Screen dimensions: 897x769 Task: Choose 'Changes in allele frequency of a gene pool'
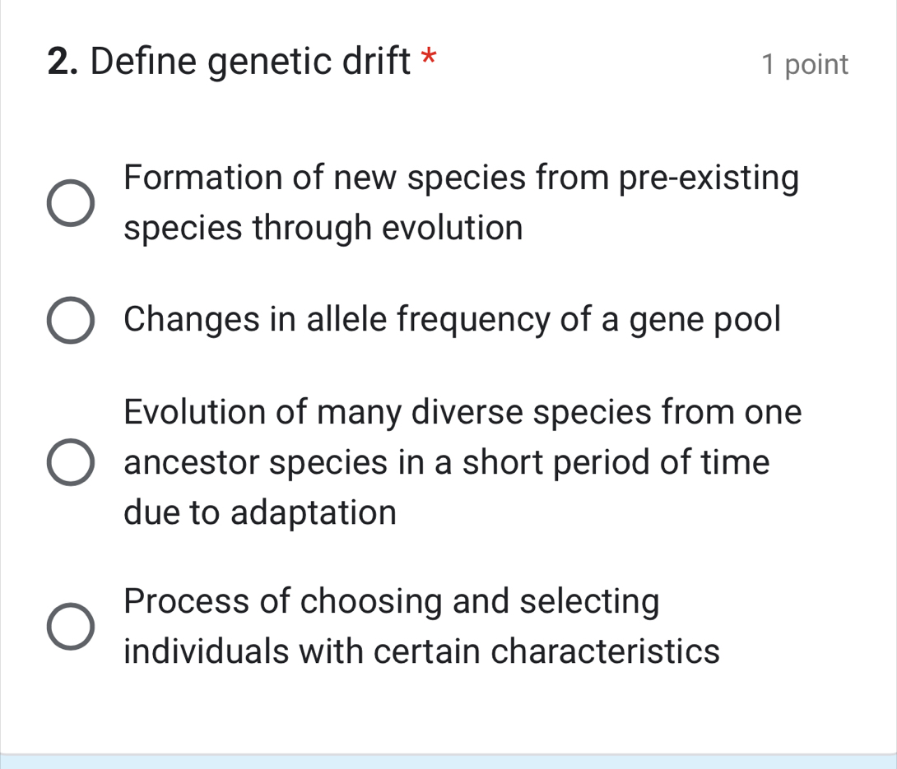(69, 319)
